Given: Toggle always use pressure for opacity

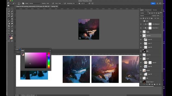Looking at the screenshot, I should tap(53, 3).
